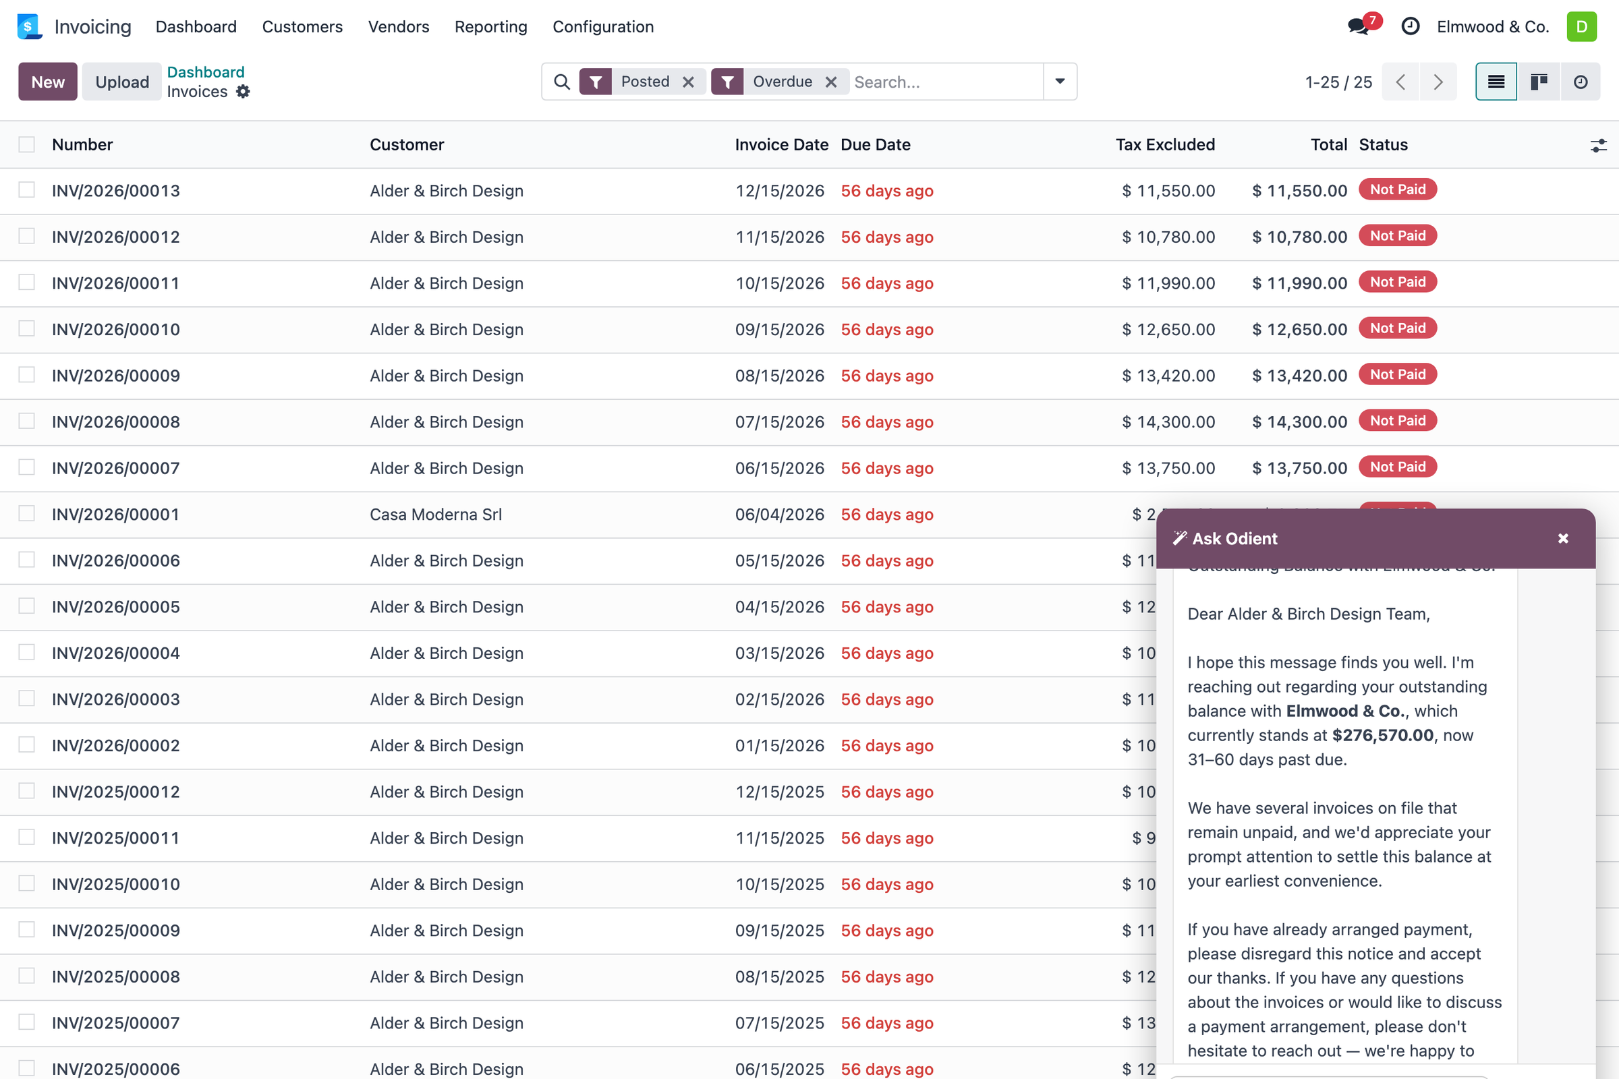Sort by the Customer column header
This screenshot has width=1619, height=1079.
[x=407, y=145]
